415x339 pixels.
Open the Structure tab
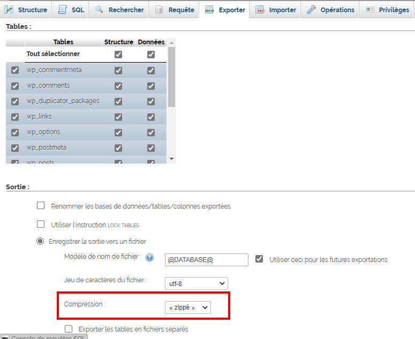pyautogui.click(x=26, y=10)
